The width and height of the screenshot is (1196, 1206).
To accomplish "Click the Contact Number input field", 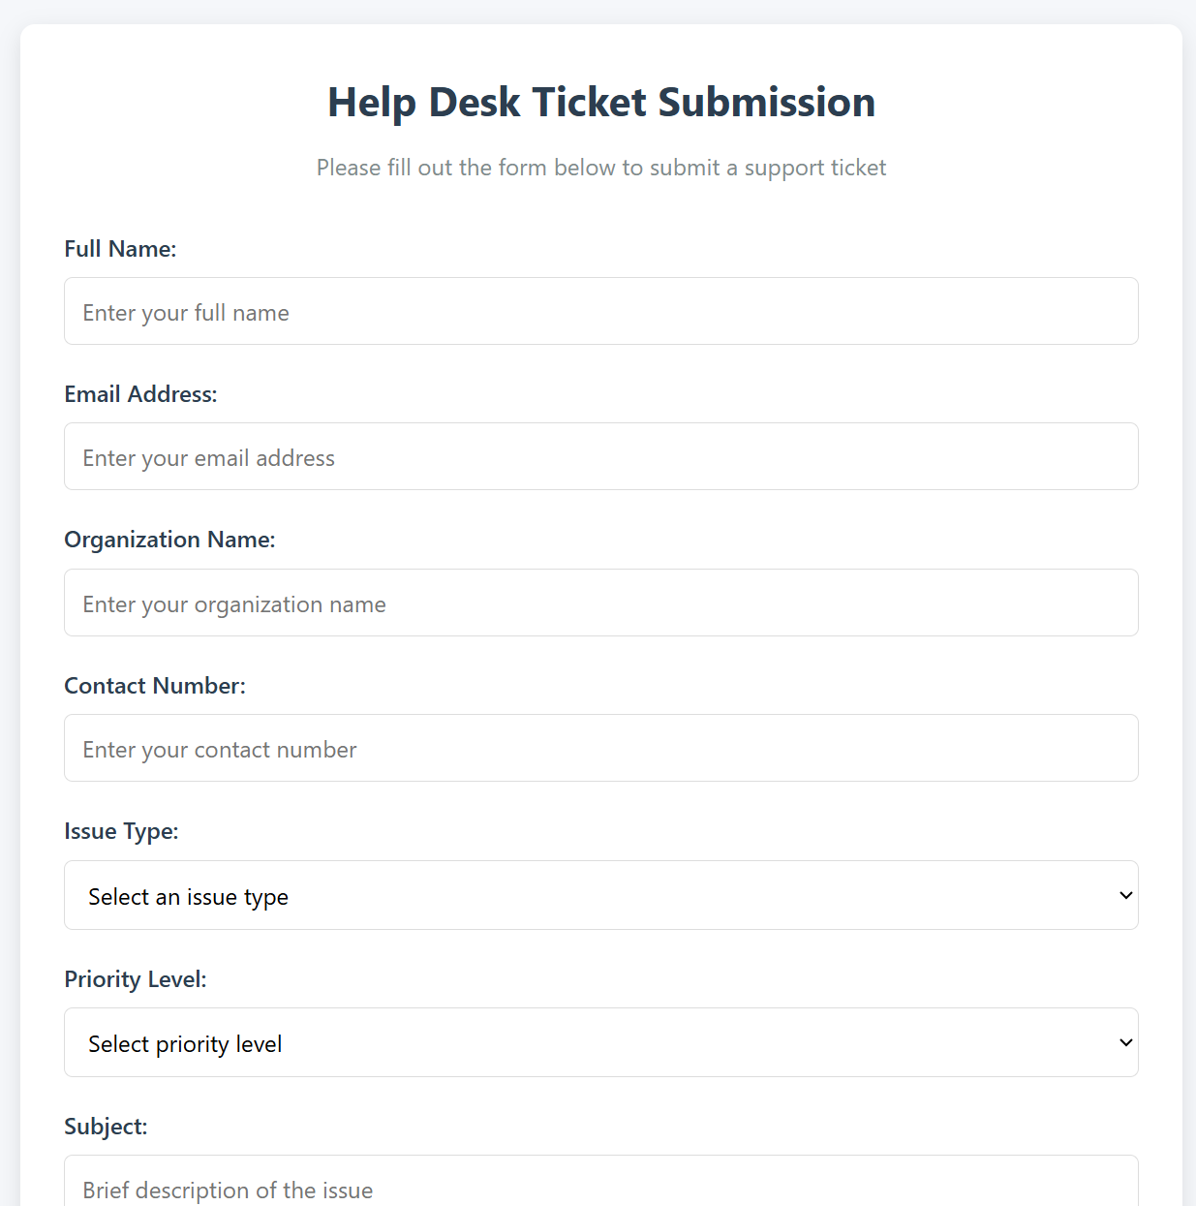I will [x=600, y=748].
